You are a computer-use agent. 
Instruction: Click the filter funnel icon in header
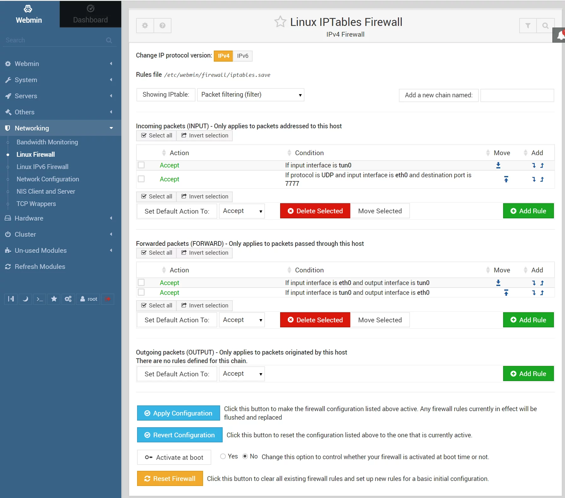point(528,26)
